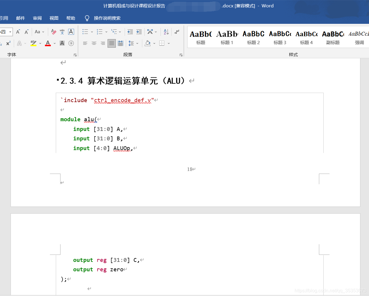The image size is (369, 296).
Task: Apply the 强调 style
Action: coord(359,38)
